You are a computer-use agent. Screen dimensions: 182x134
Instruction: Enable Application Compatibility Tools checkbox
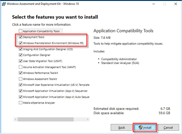(x=20, y=31)
